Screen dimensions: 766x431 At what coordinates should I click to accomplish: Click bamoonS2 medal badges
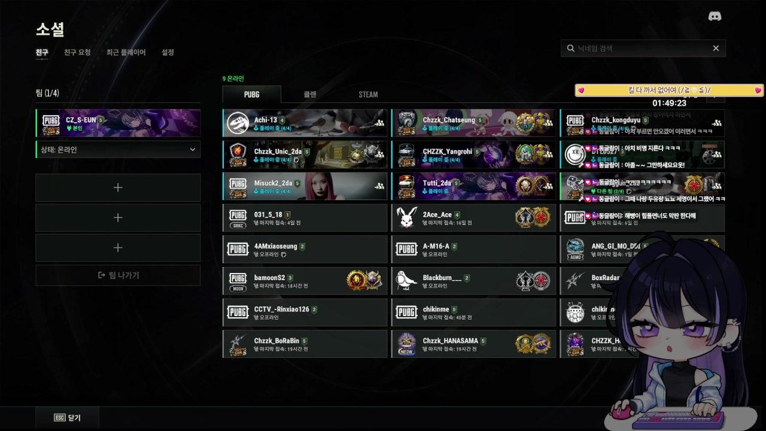pyautogui.click(x=364, y=281)
